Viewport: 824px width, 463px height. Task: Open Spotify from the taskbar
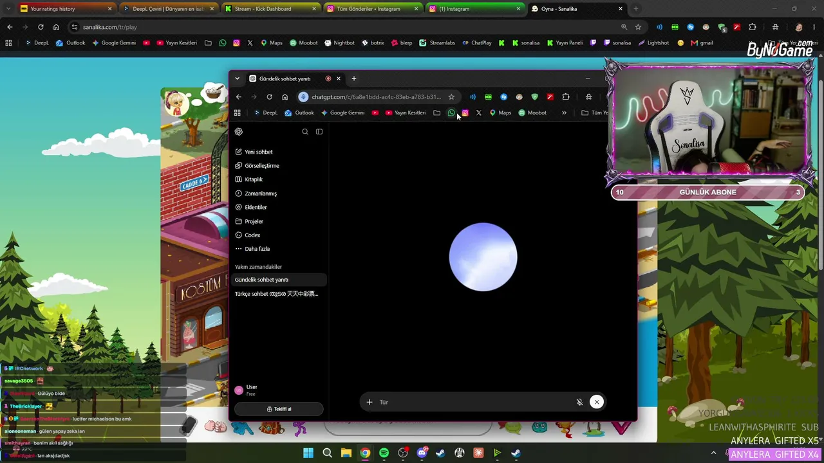pyautogui.click(x=384, y=453)
